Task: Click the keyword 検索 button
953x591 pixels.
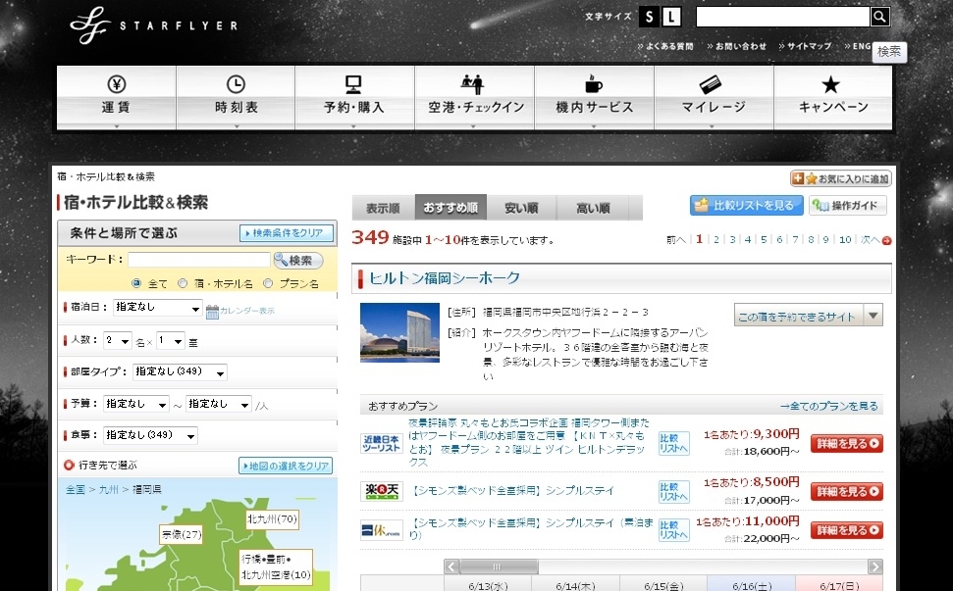Action: click(298, 261)
